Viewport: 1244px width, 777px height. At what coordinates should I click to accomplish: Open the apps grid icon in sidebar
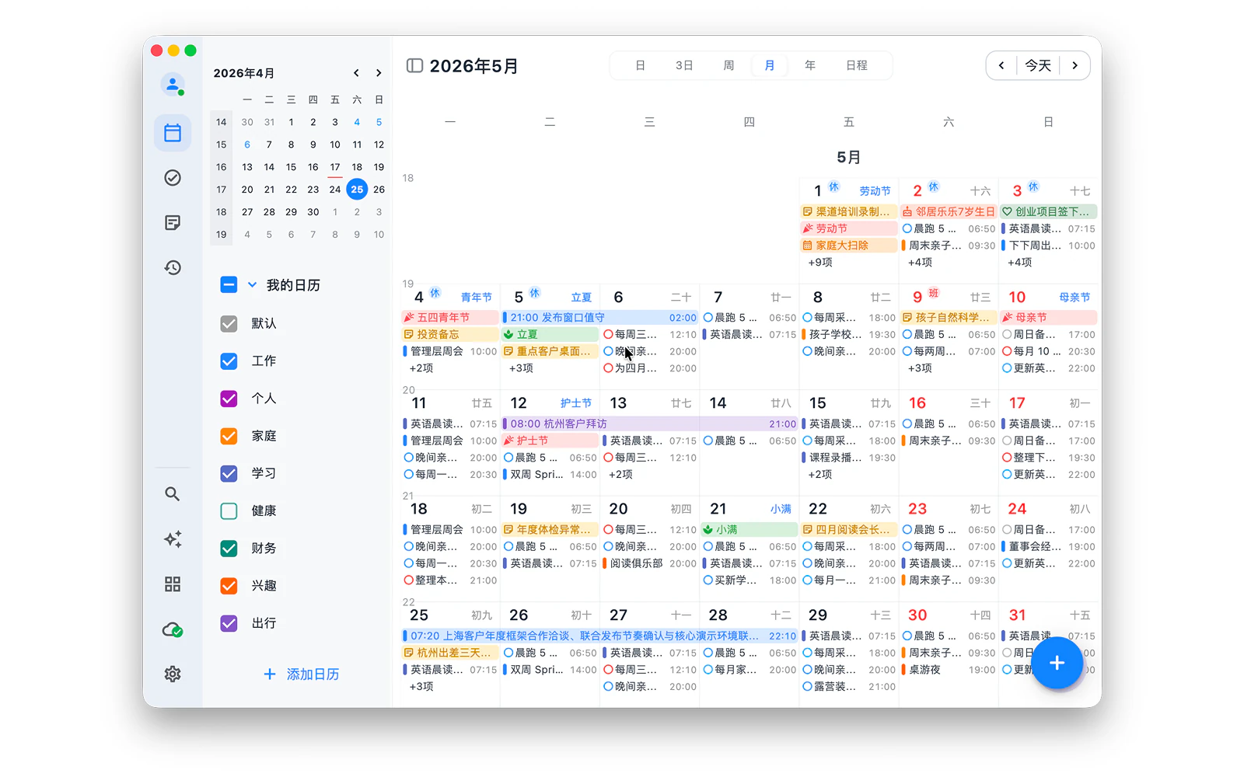click(172, 584)
